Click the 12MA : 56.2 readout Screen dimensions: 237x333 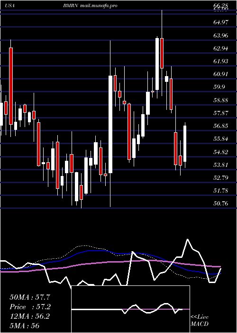(30, 316)
